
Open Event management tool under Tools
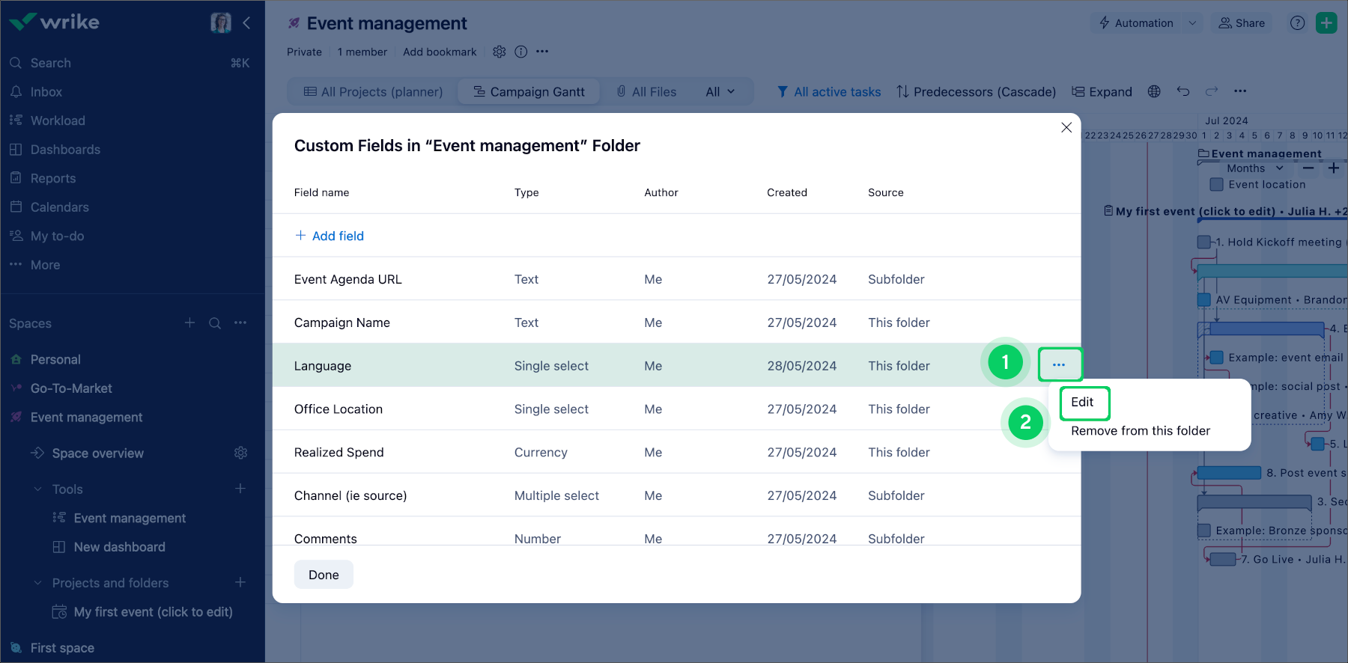click(130, 518)
